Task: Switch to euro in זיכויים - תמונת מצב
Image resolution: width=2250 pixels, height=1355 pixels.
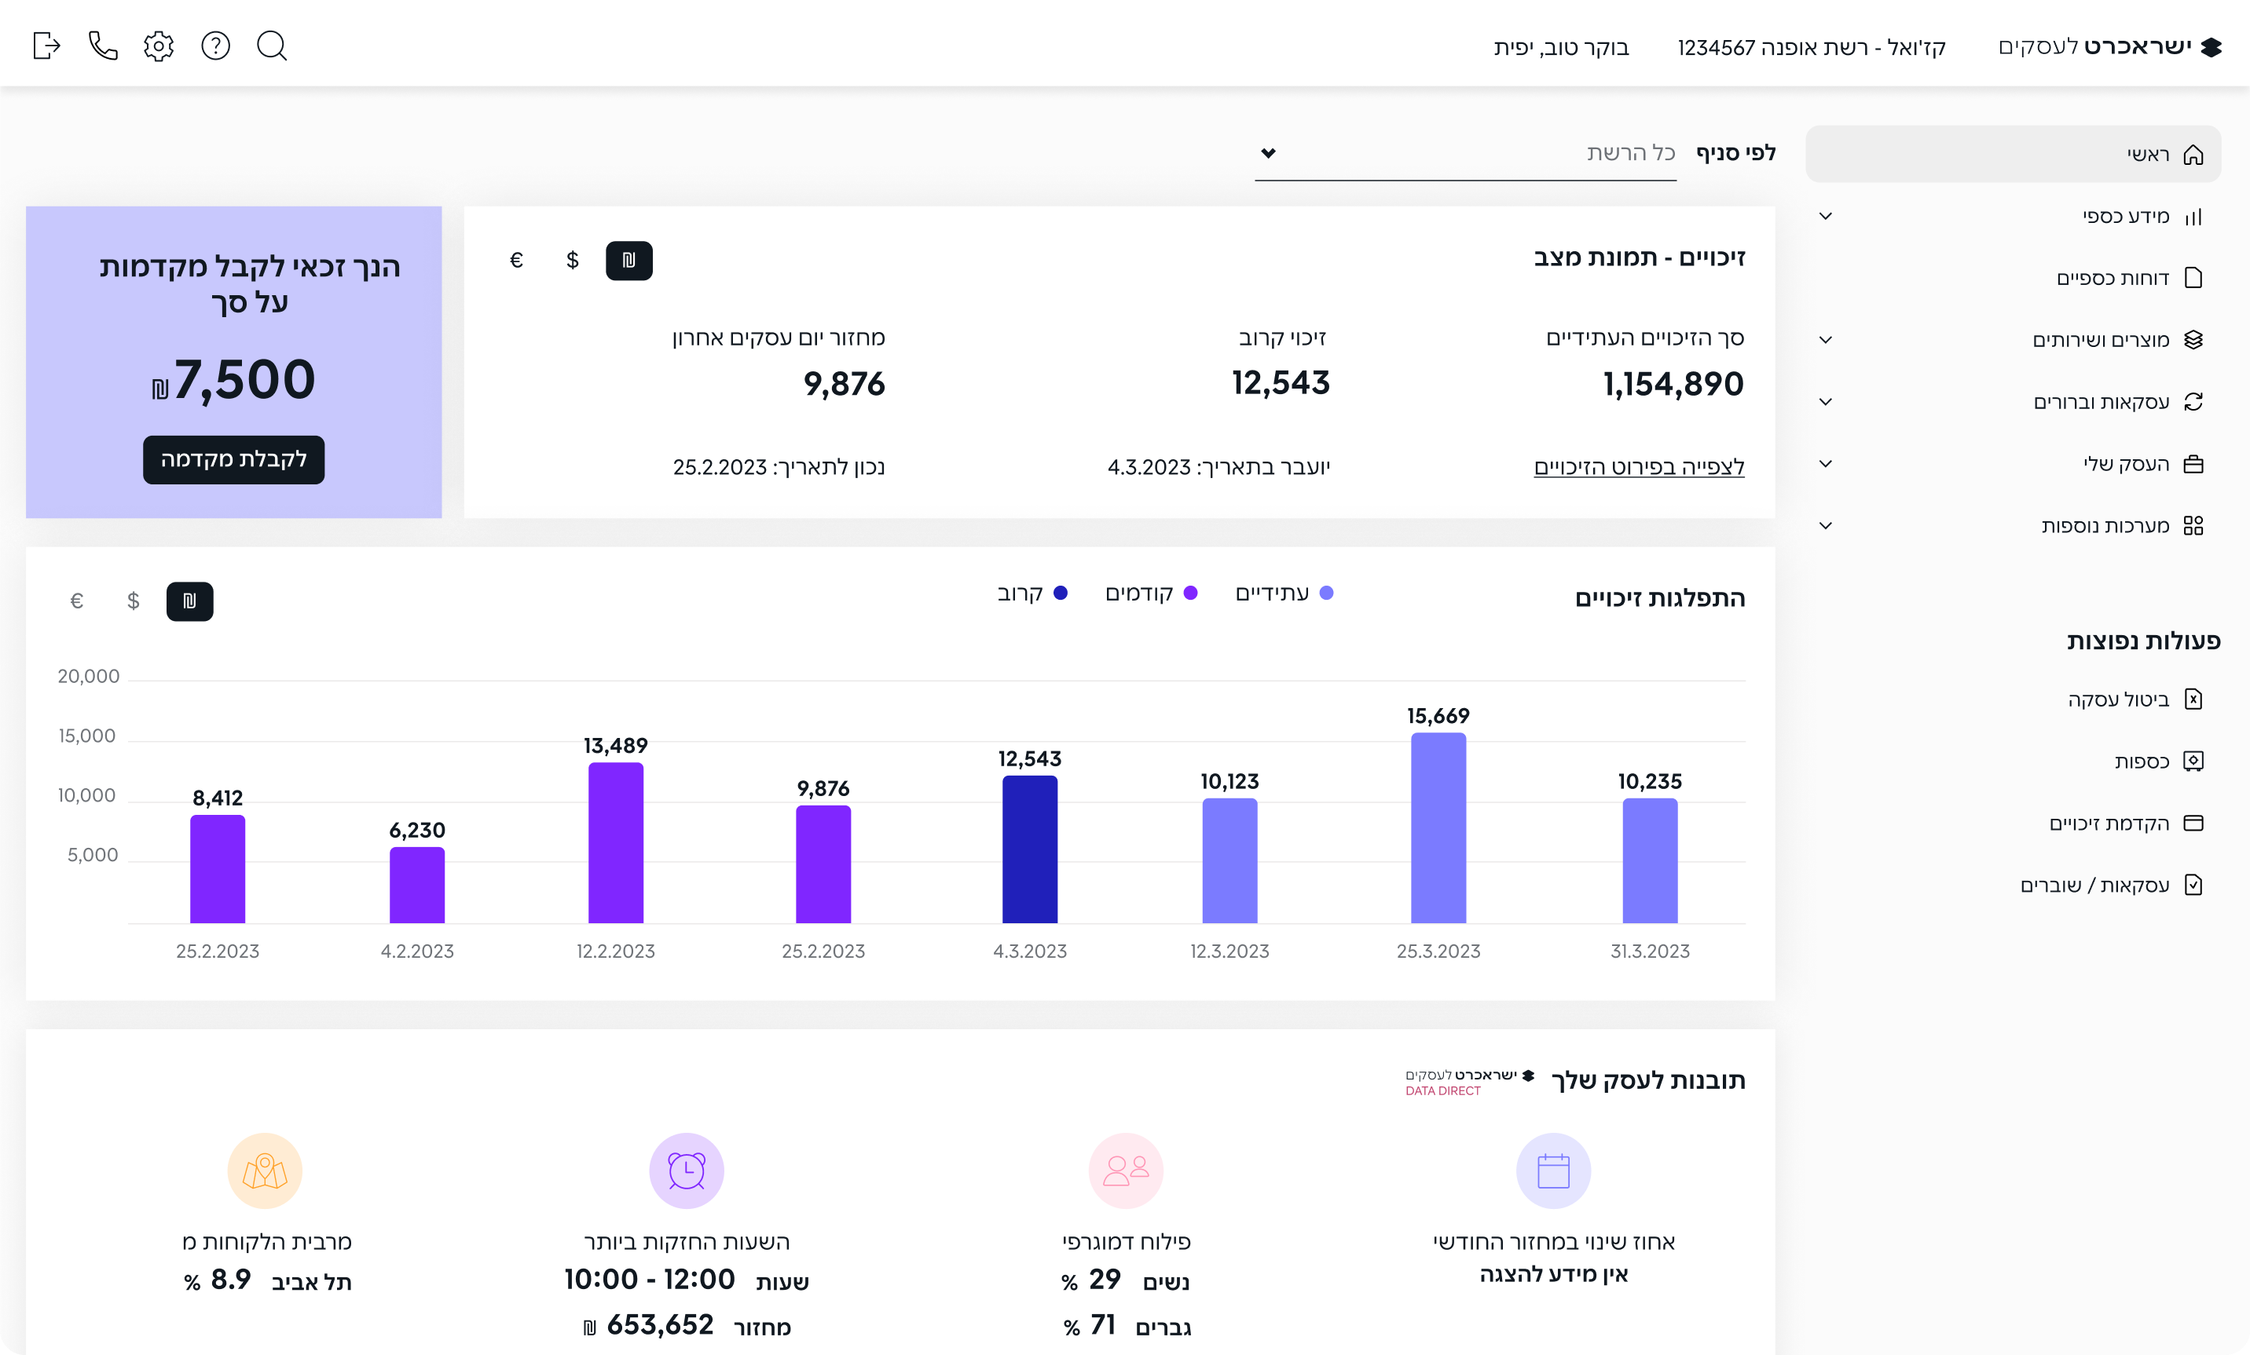Action: coord(516,261)
